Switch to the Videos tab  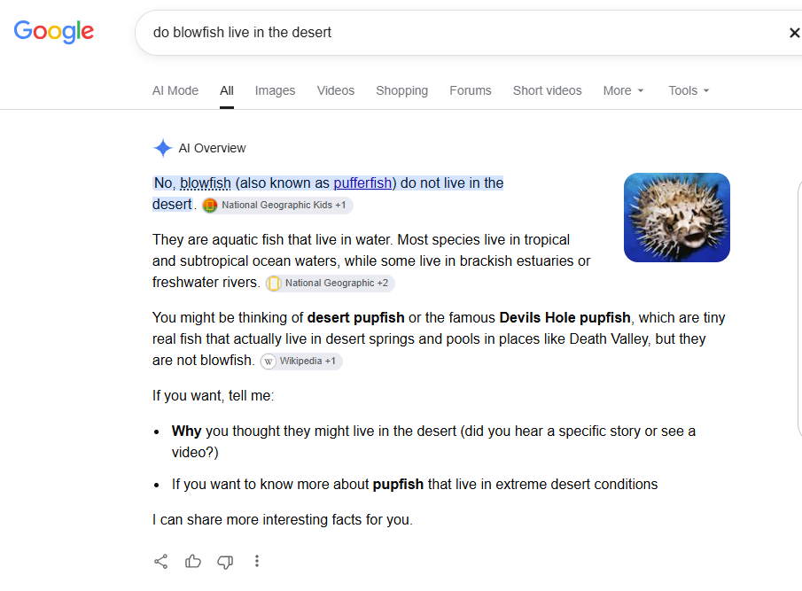[x=336, y=90]
